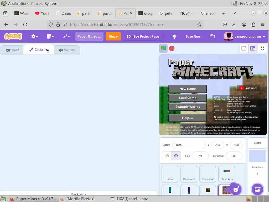
Task: Open Firefox hamburger application menu
Action: tap(262, 24)
